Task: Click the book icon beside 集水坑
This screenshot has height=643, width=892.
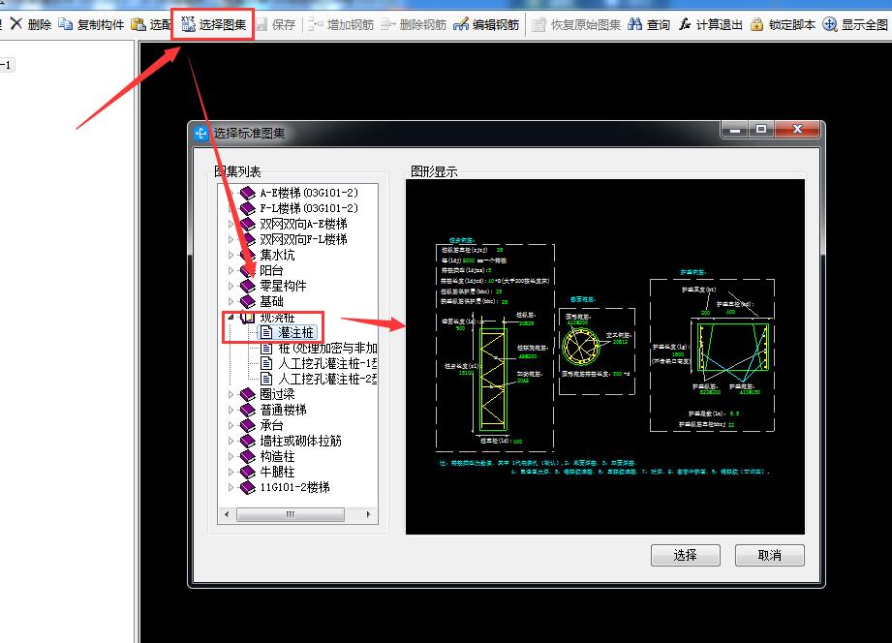Action: 248,255
